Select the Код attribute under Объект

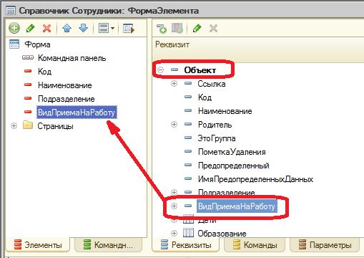(x=205, y=97)
